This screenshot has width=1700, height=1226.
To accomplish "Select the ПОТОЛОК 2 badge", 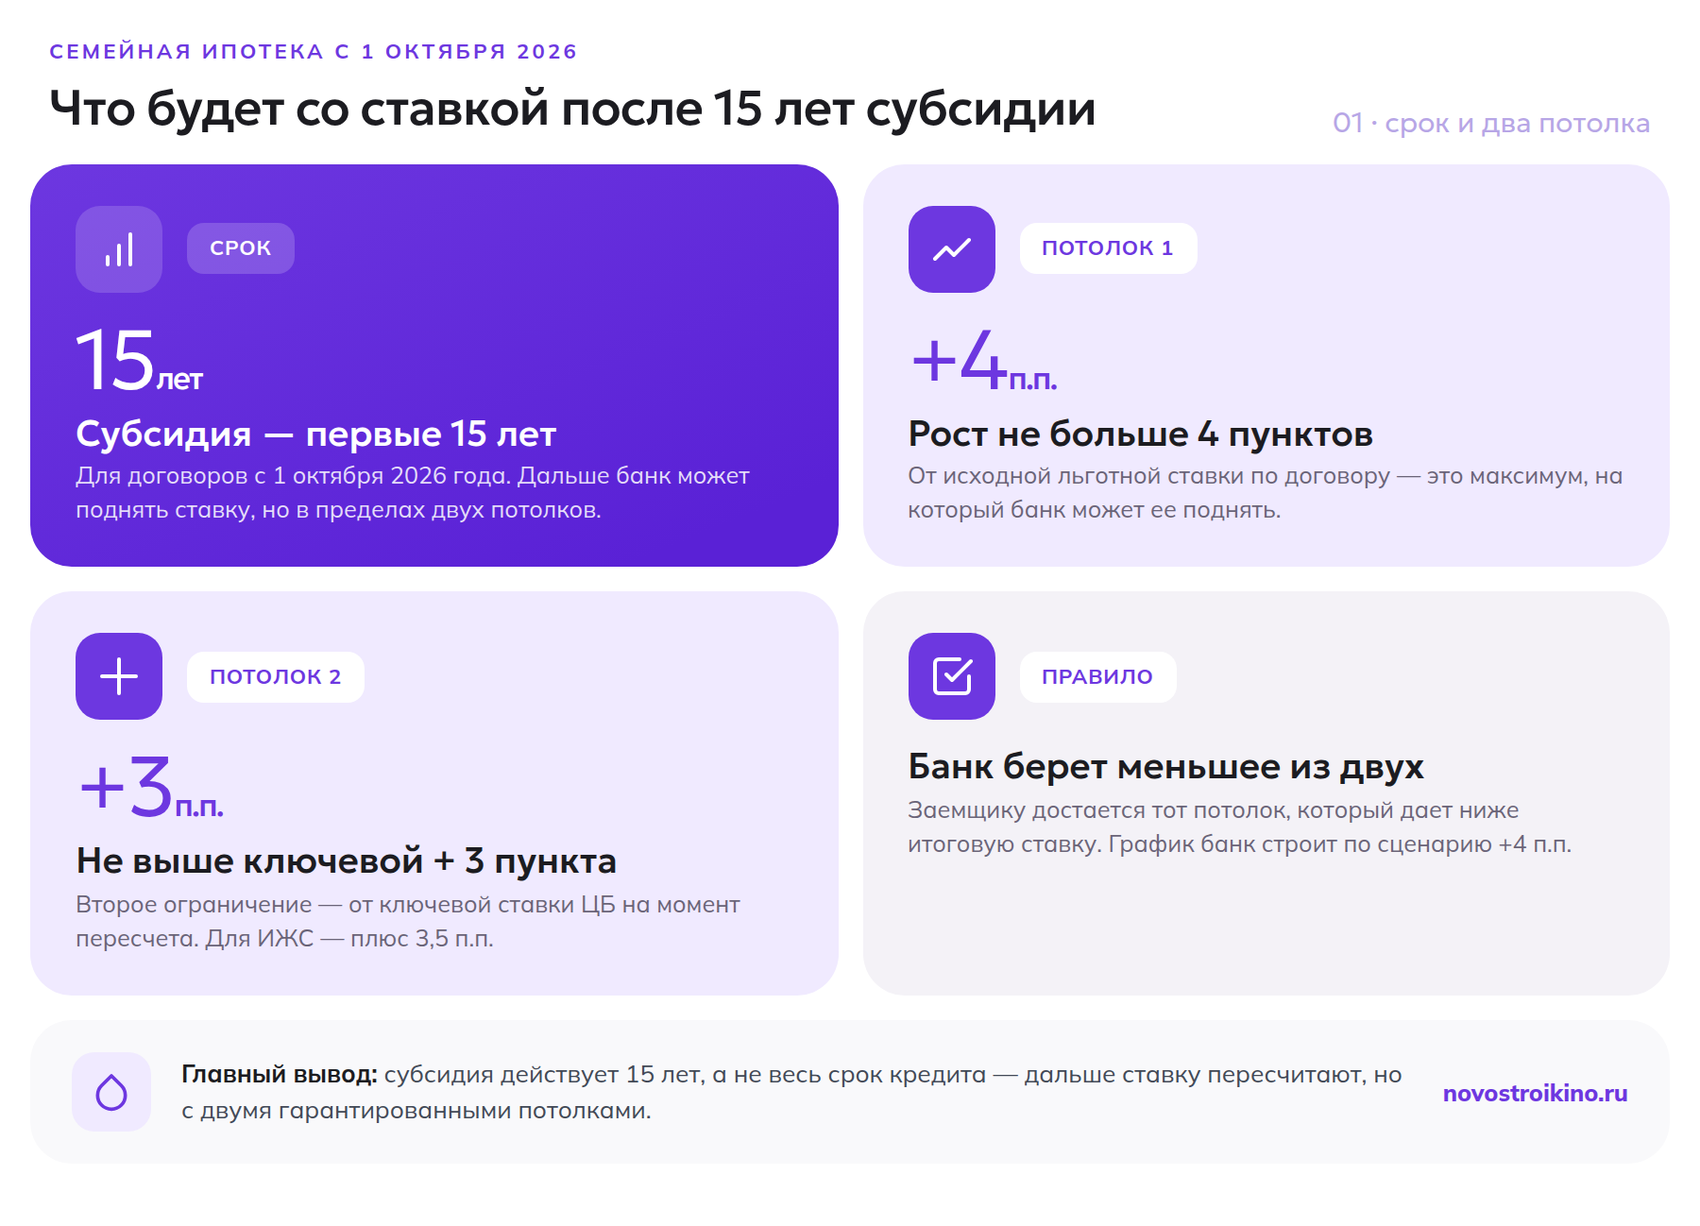I will (x=276, y=677).
